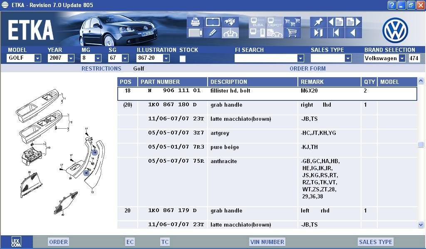The width and height of the screenshot is (426, 249).
Task: Expand the MG dropdown showing 8
Action: click(x=98, y=58)
